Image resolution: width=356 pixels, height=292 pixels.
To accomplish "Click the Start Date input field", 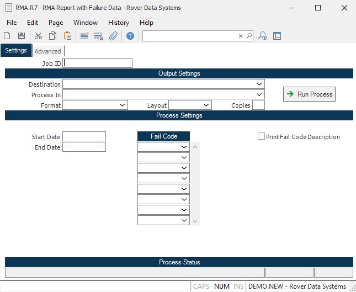I will click(x=84, y=136).
